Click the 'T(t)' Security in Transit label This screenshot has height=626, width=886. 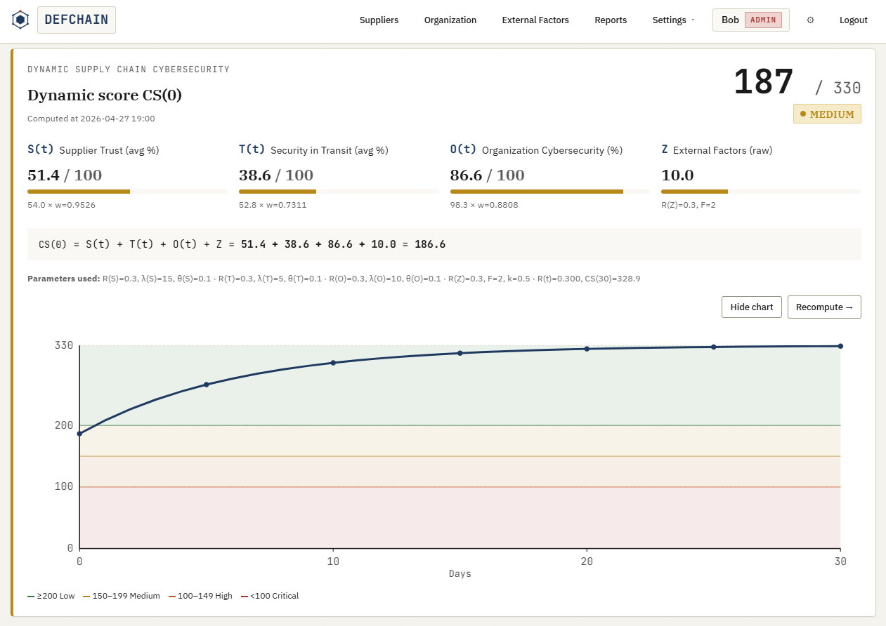point(252,149)
